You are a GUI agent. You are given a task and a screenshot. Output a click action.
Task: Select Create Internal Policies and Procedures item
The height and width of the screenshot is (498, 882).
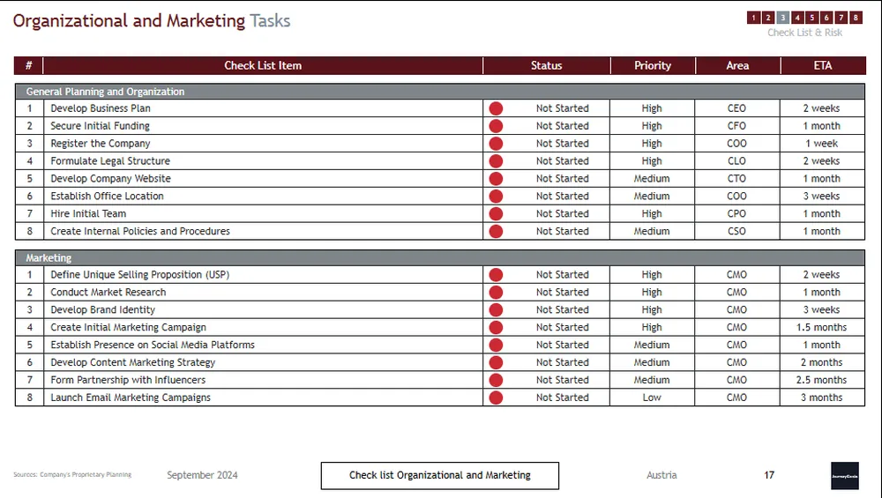point(140,231)
